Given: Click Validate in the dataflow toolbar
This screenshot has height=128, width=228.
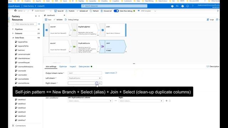Looking at the screenshot, I should (58, 20).
